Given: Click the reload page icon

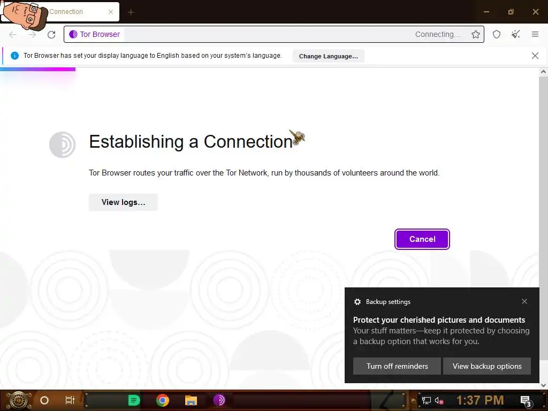Looking at the screenshot, I should click(x=51, y=34).
